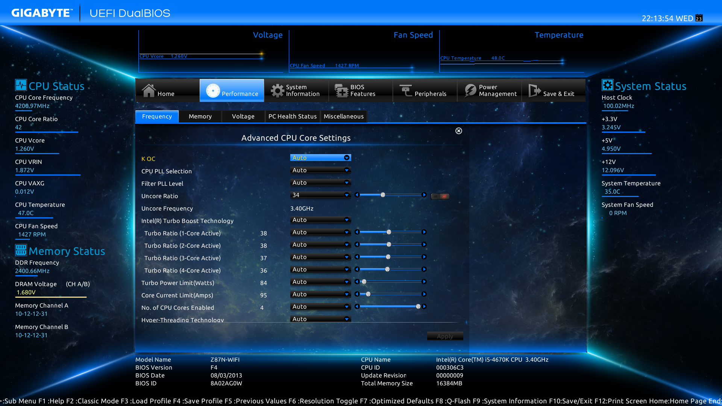
Task: Open Turbo Ratio (1-Core Active) dropdown
Action: point(320,232)
